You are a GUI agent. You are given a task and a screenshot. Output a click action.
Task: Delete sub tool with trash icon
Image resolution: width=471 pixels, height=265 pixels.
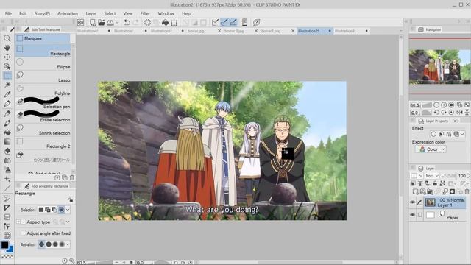click(x=72, y=177)
